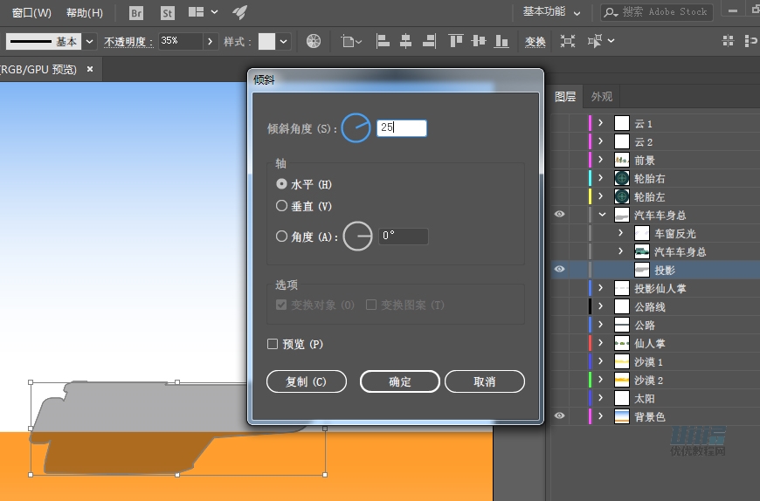Open the 基本功能 workspace dropdown

coord(551,12)
